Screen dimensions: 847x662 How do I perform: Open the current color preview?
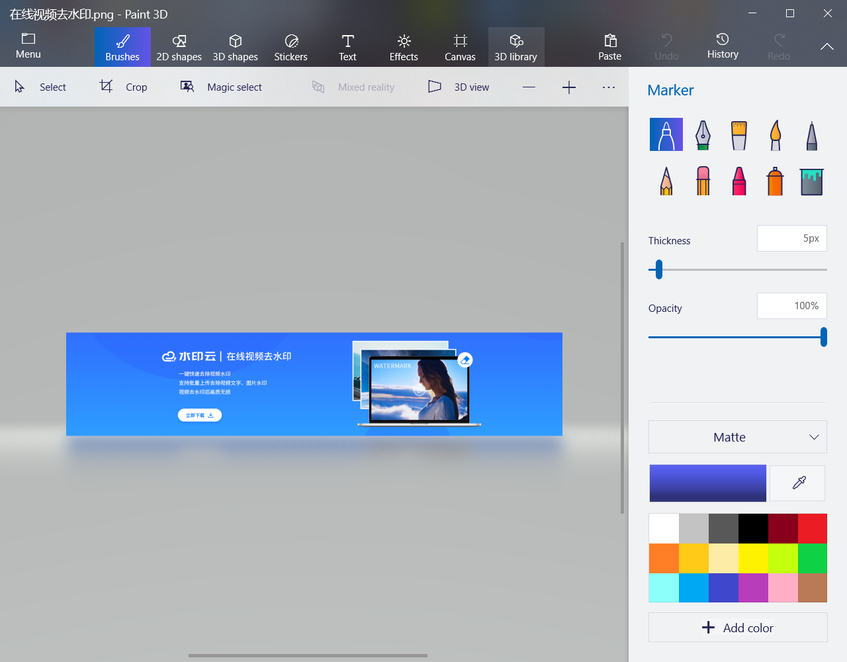pyautogui.click(x=708, y=483)
